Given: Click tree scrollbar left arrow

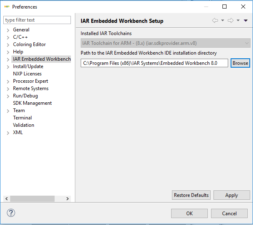Looking at the screenshot, I should (7, 199).
